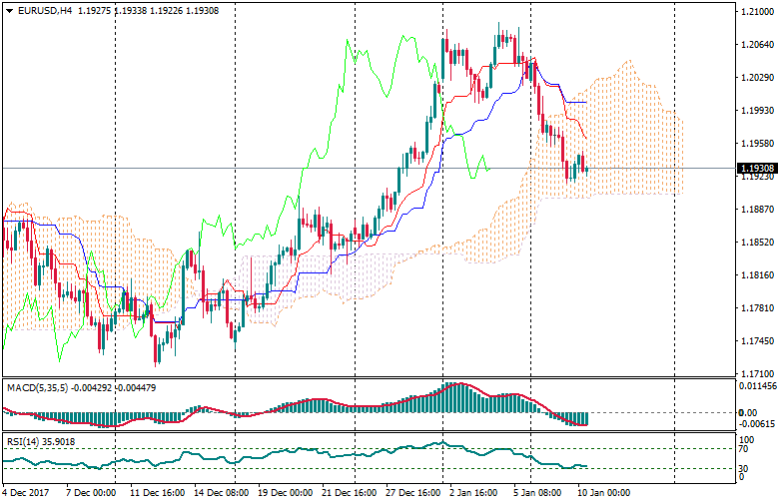Click the MACD 0.00 axis level label
Viewport: 778px width, 504px height.
[x=748, y=412]
